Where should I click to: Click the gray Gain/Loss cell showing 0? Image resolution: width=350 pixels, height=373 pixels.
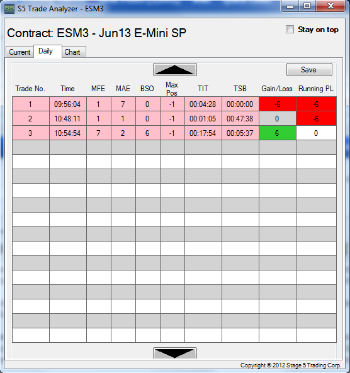tap(278, 118)
